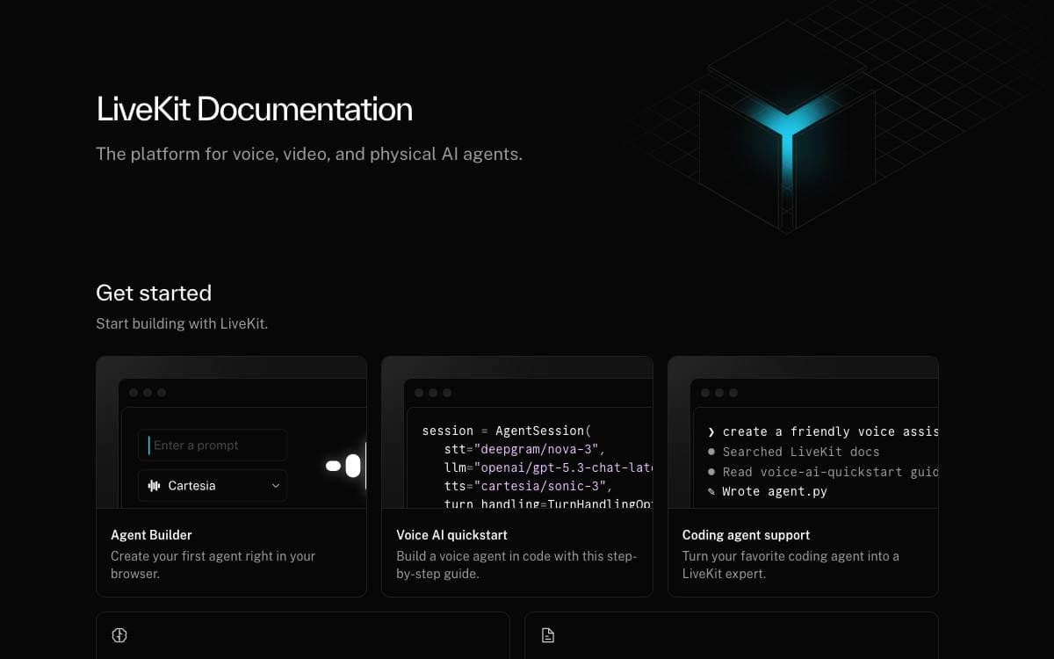Open the Coding agent support card

point(803,476)
